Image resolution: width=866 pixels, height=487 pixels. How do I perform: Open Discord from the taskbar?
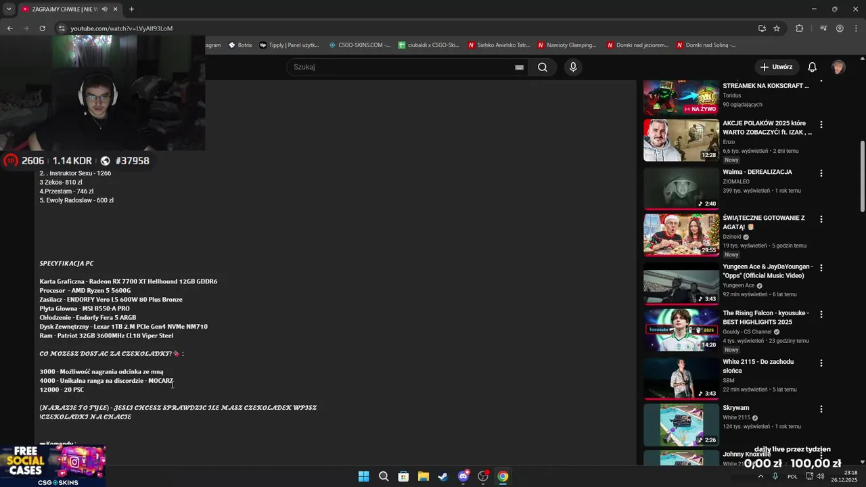463,476
